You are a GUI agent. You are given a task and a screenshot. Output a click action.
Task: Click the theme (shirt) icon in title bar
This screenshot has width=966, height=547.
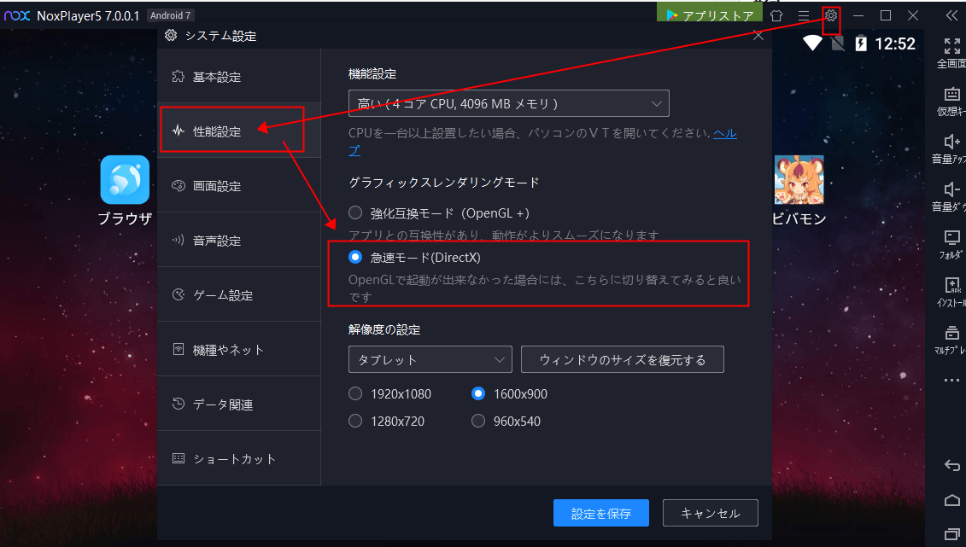click(776, 15)
